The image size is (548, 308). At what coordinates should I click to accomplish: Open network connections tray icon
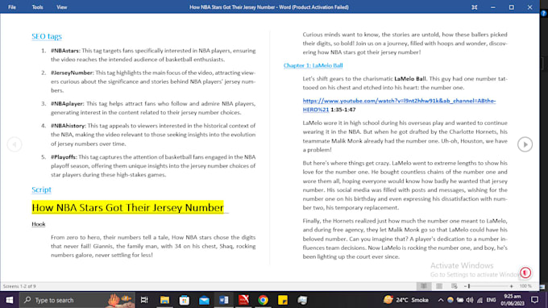(x=479, y=300)
